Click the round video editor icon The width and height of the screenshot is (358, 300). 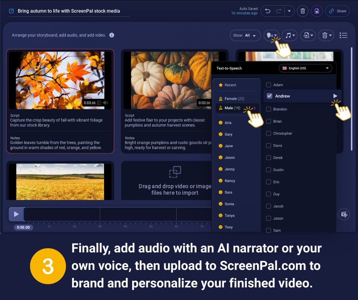coord(344,214)
